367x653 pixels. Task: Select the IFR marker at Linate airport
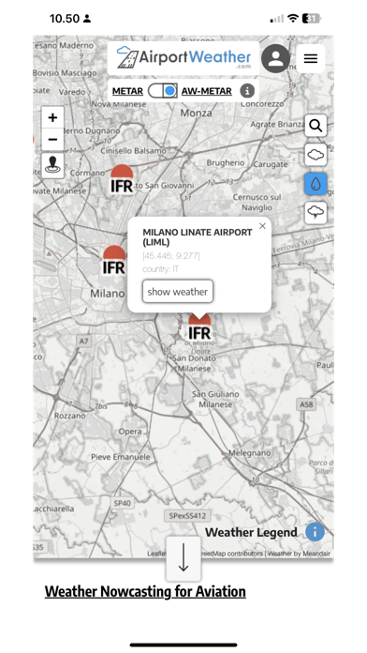(x=199, y=327)
